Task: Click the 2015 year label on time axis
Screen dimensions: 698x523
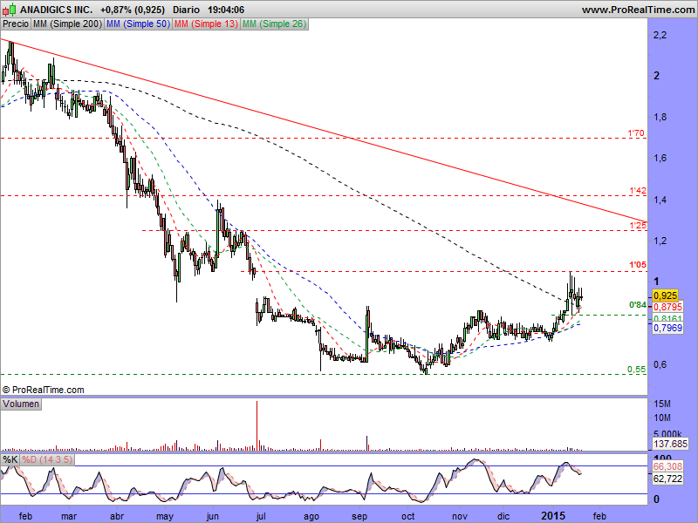Action: coord(553,515)
